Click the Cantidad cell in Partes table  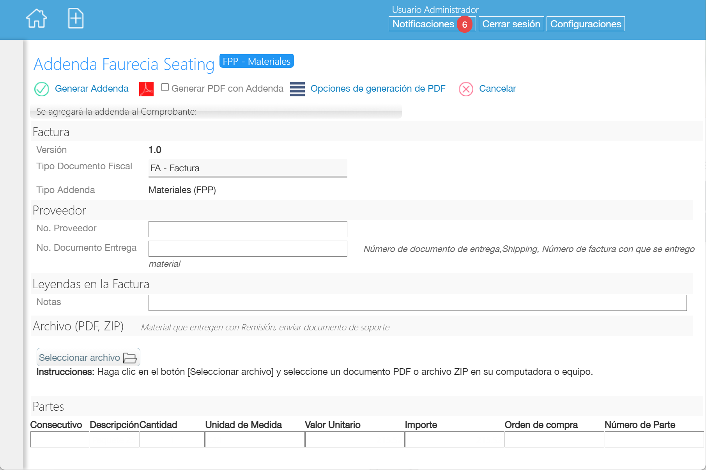[x=172, y=440]
